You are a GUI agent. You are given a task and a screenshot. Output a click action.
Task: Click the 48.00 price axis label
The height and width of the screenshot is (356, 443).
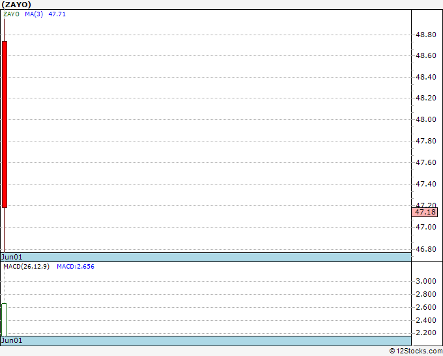tap(426, 119)
